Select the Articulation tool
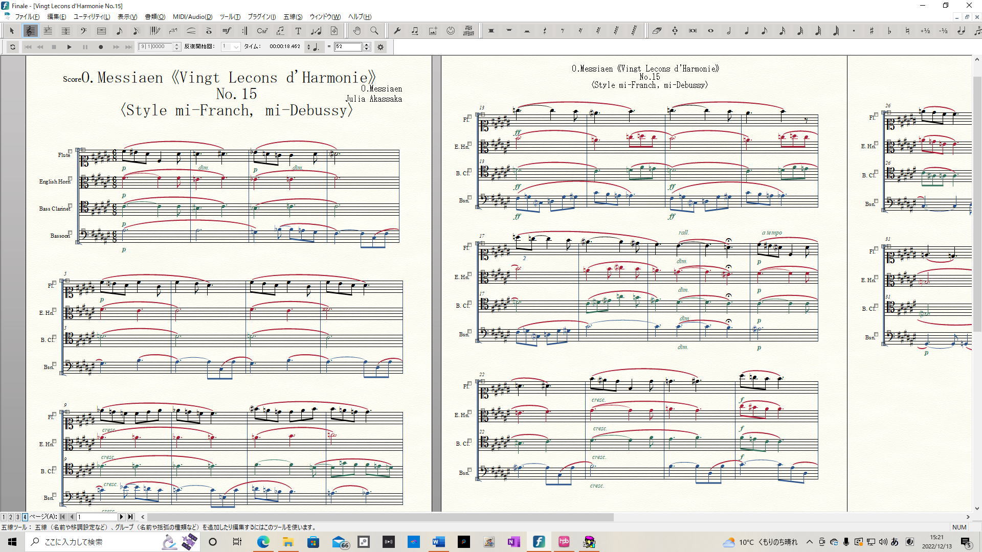982x552 pixels. pyautogui.click(x=209, y=31)
